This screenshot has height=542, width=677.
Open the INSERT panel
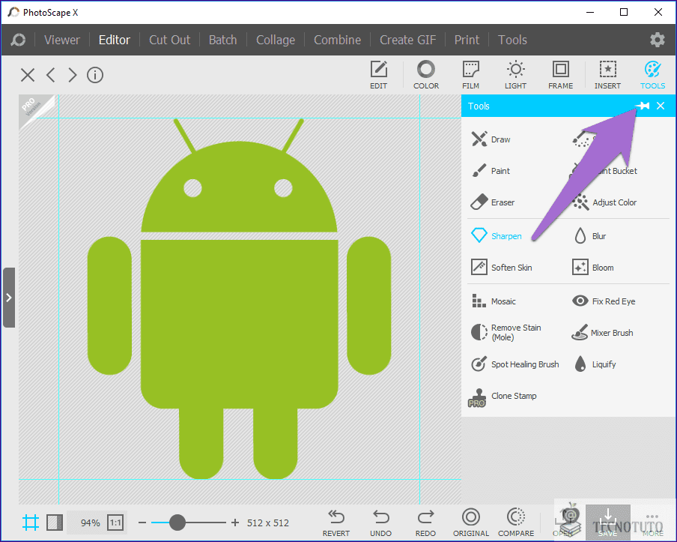point(607,75)
